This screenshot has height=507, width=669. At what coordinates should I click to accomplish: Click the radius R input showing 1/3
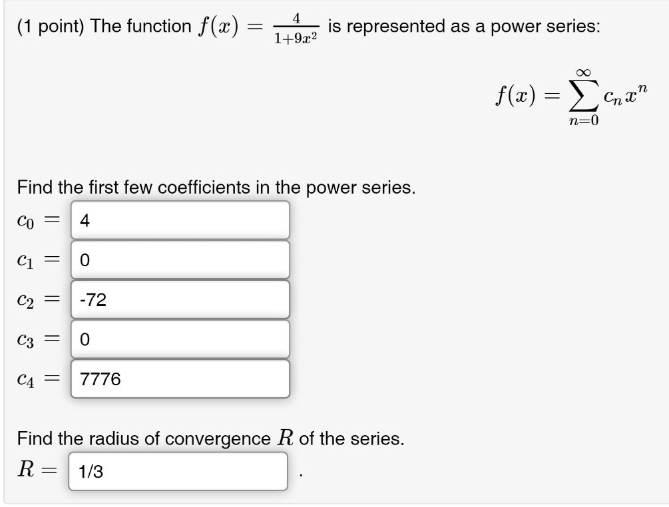point(178,472)
